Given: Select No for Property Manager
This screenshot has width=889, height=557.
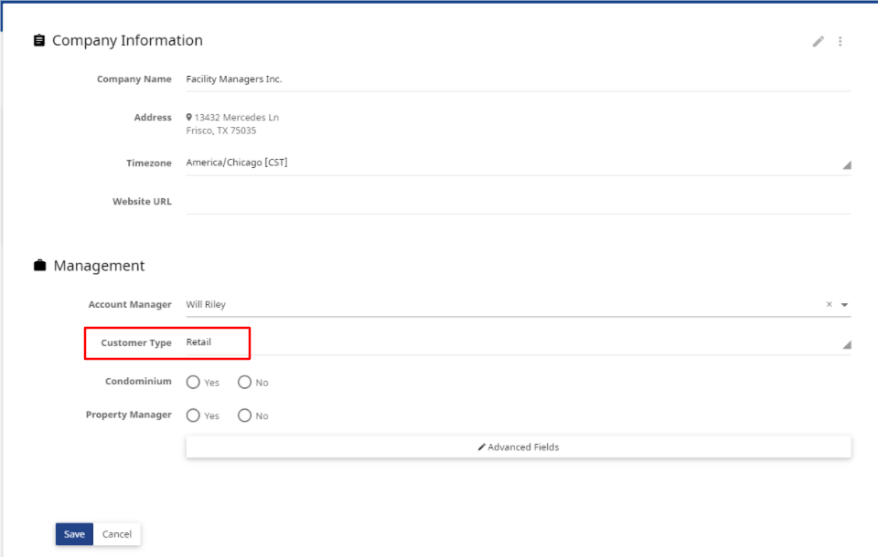Looking at the screenshot, I should coord(244,415).
